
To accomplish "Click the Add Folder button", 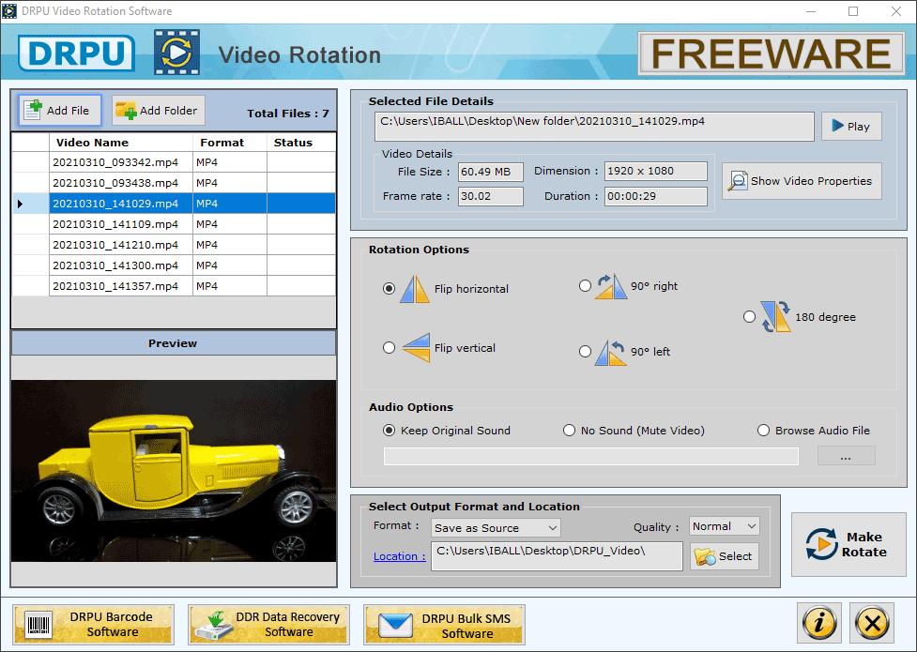I will pos(159,111).
